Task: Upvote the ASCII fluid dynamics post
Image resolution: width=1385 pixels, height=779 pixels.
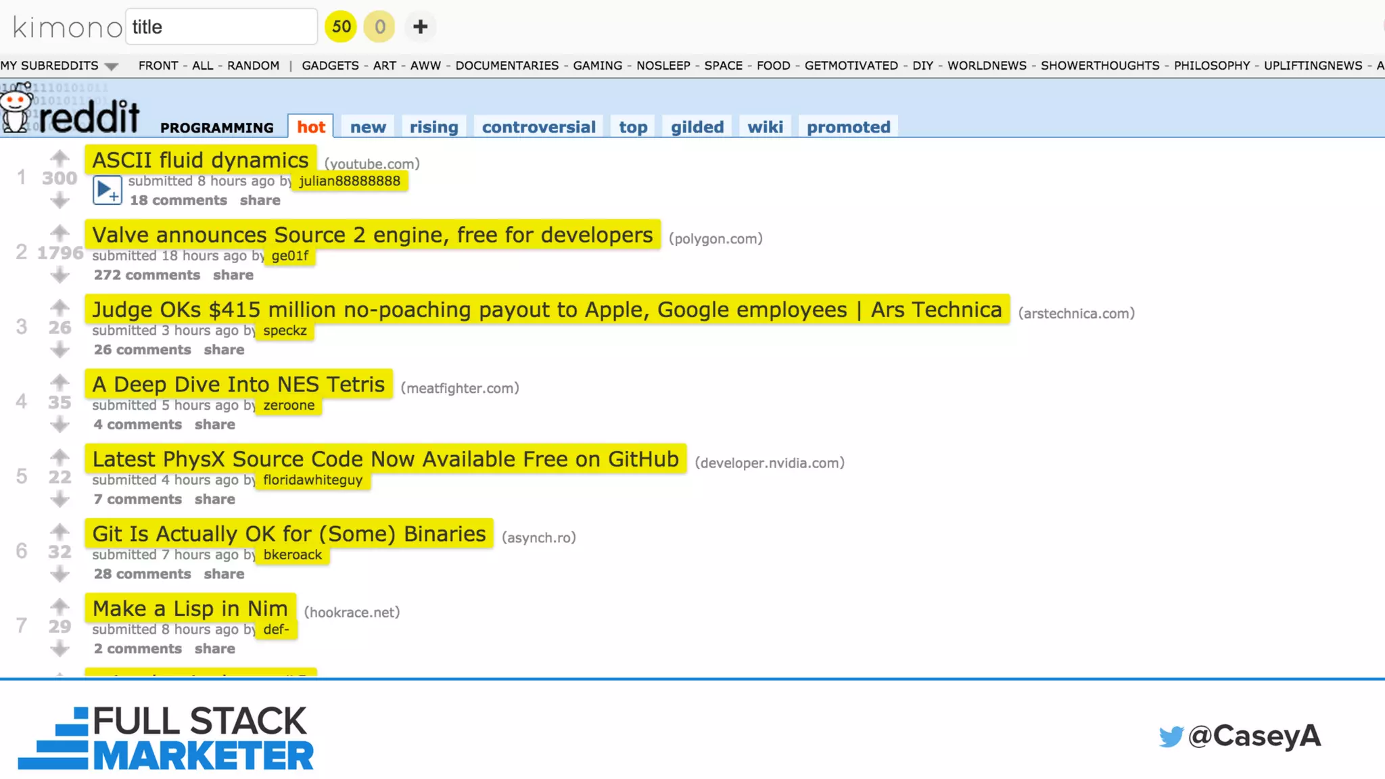Action: pos(60,158)
